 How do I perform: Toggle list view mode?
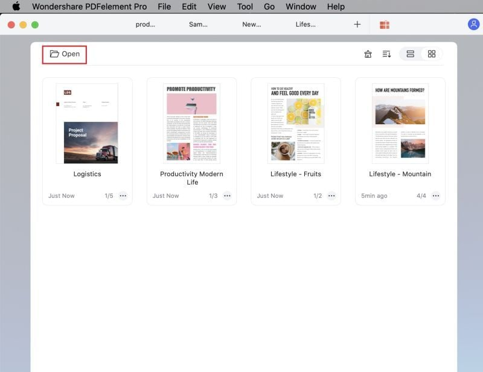(410, 54)
